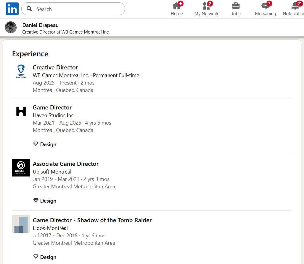Click the Eidos-Montréal company thumbnail
The height and width of the screenshot is (264, 304).
pyautogui.click(x=21, y=224)
